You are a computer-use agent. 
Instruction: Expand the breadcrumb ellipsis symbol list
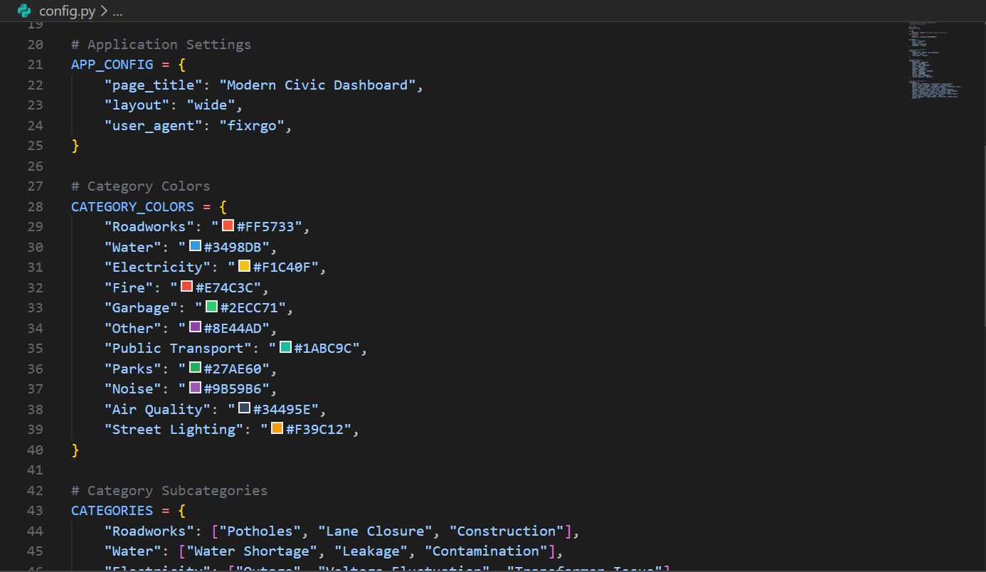[117, 11]
